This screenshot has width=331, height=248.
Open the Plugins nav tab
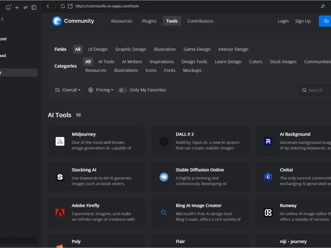(x=149, y=21)
